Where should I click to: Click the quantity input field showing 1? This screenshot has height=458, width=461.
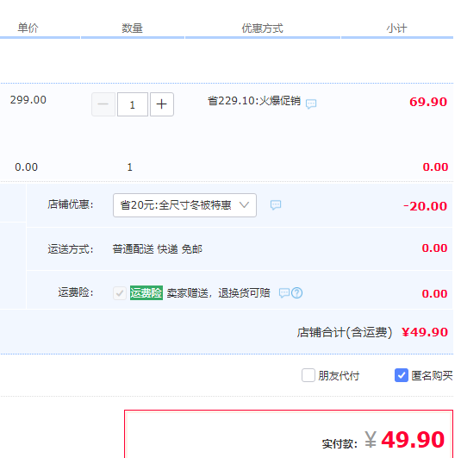(x=133, y=104)
